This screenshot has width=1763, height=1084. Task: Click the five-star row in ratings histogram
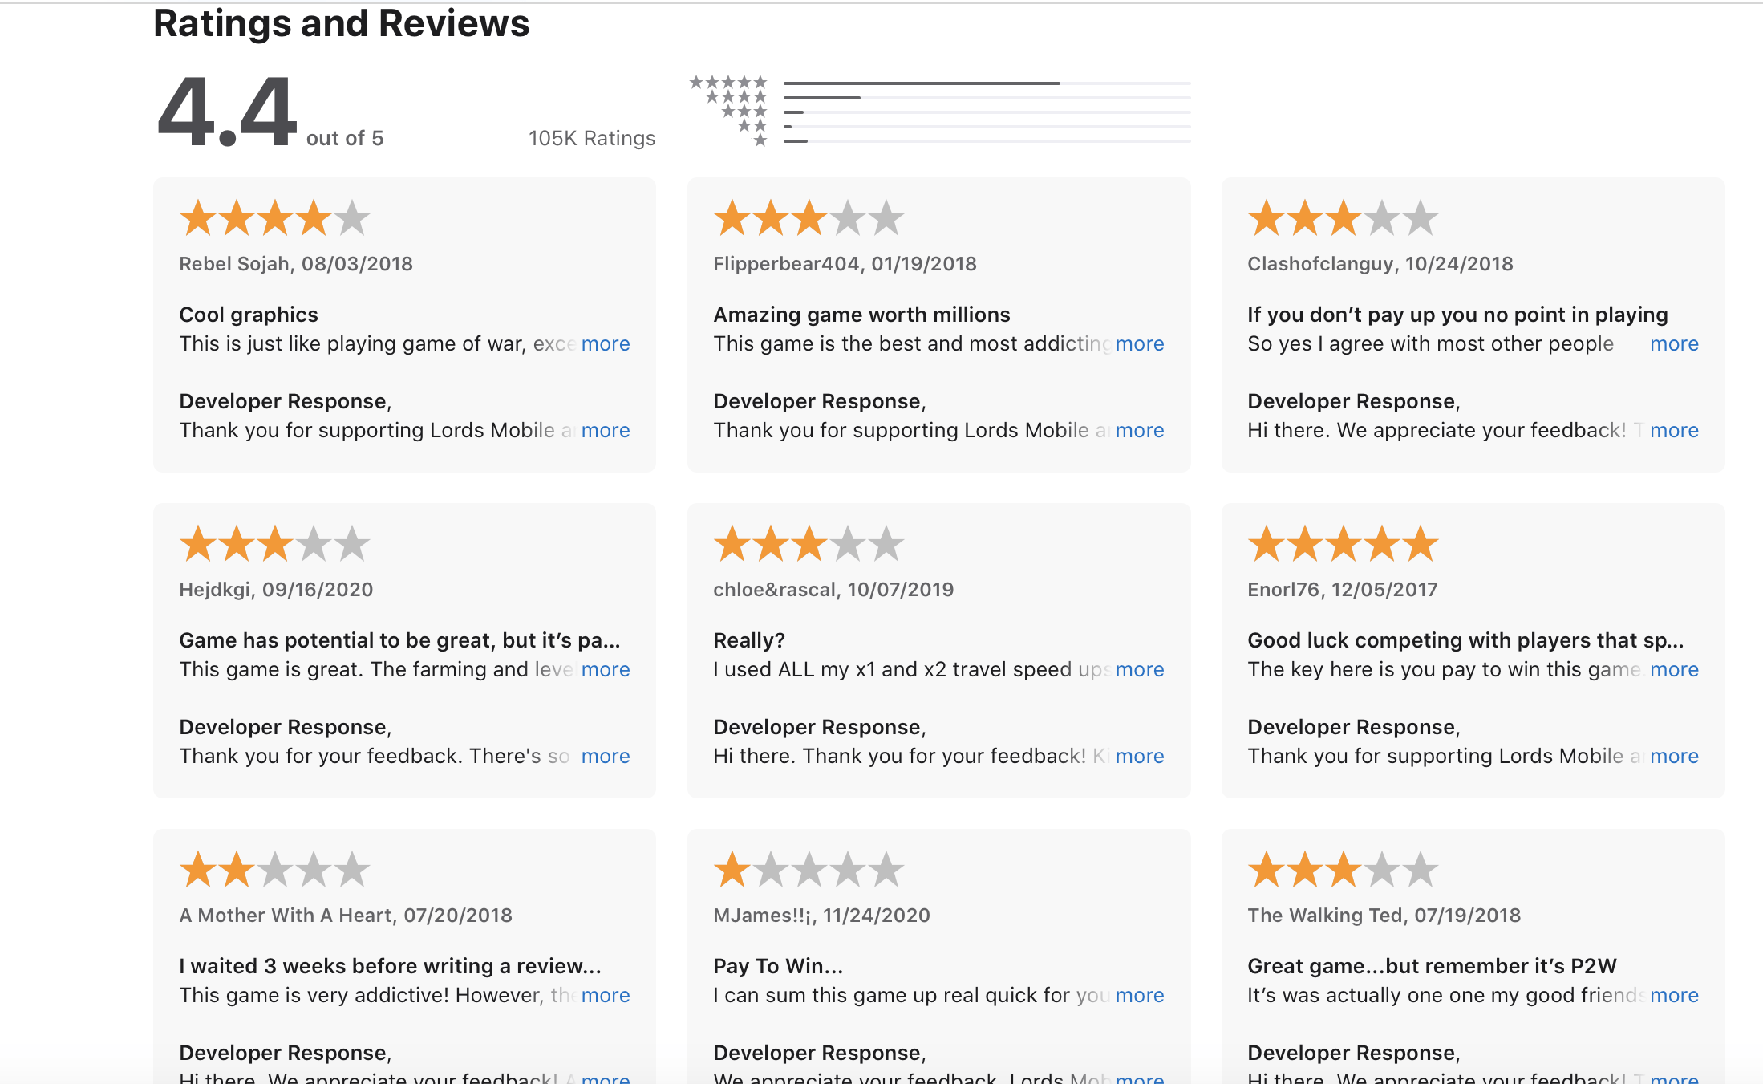[940, 83]
